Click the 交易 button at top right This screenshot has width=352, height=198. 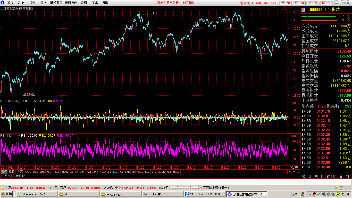point(313,3)
